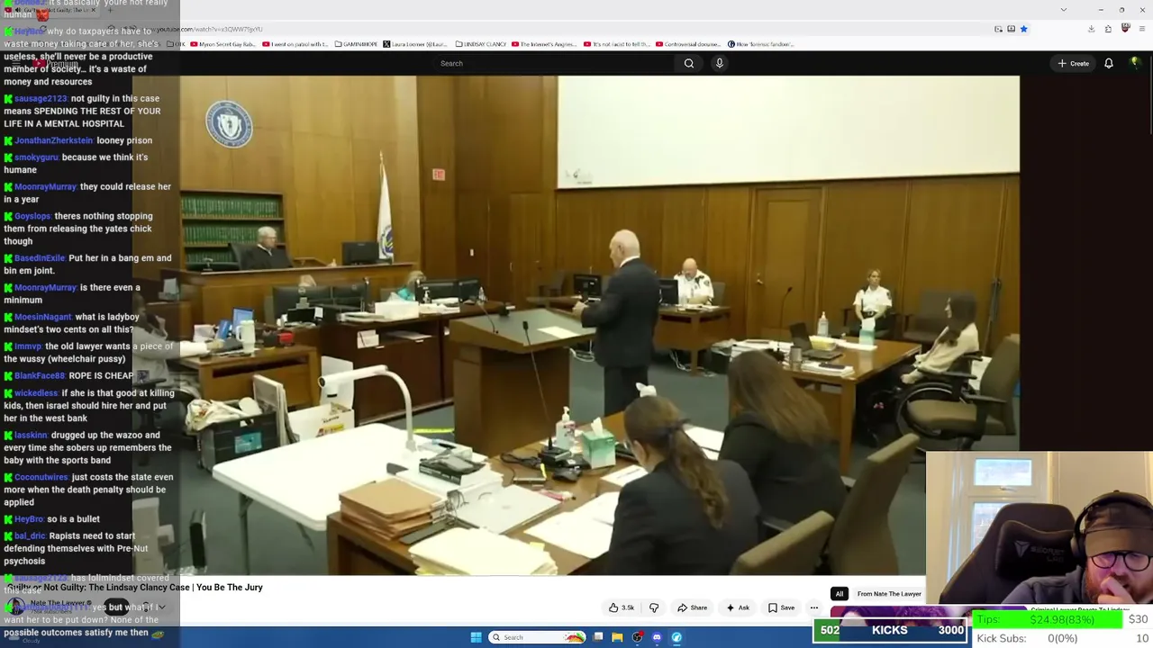Open the Controversial docume... bookmark

point(689,44)
